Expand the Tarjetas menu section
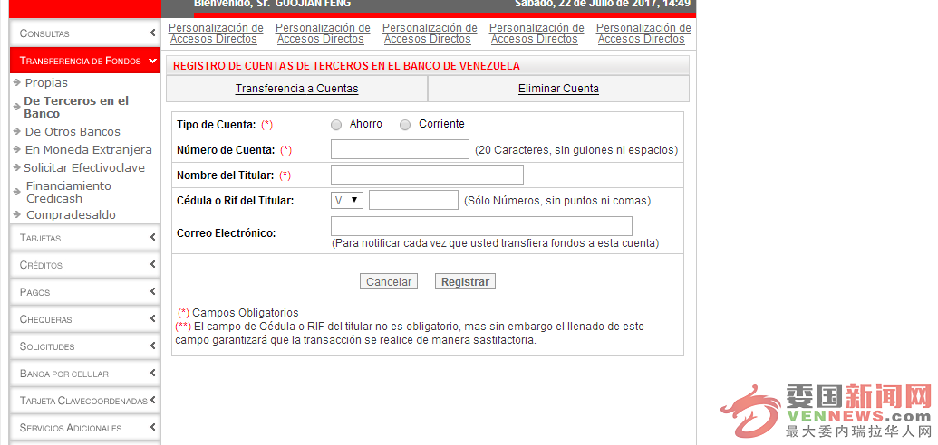This screenshot has height=445, width=938. [x=85, y=238]
